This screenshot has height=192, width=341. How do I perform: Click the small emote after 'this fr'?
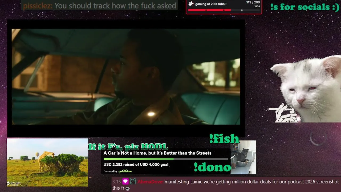[128, 189]
